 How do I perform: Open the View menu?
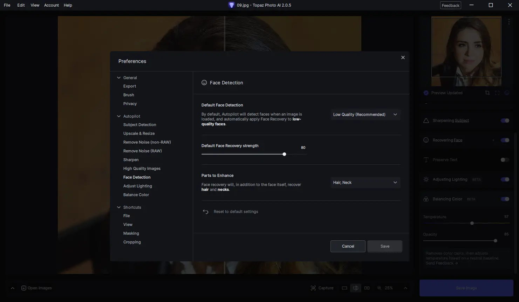35,5
